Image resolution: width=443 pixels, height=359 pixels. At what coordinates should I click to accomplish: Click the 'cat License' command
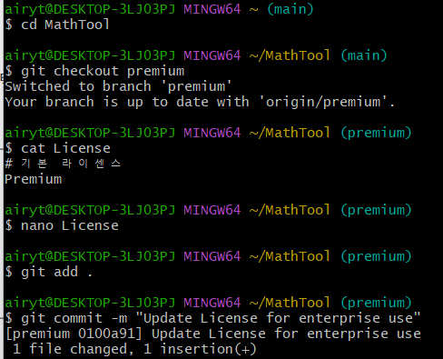coord(57,148)
